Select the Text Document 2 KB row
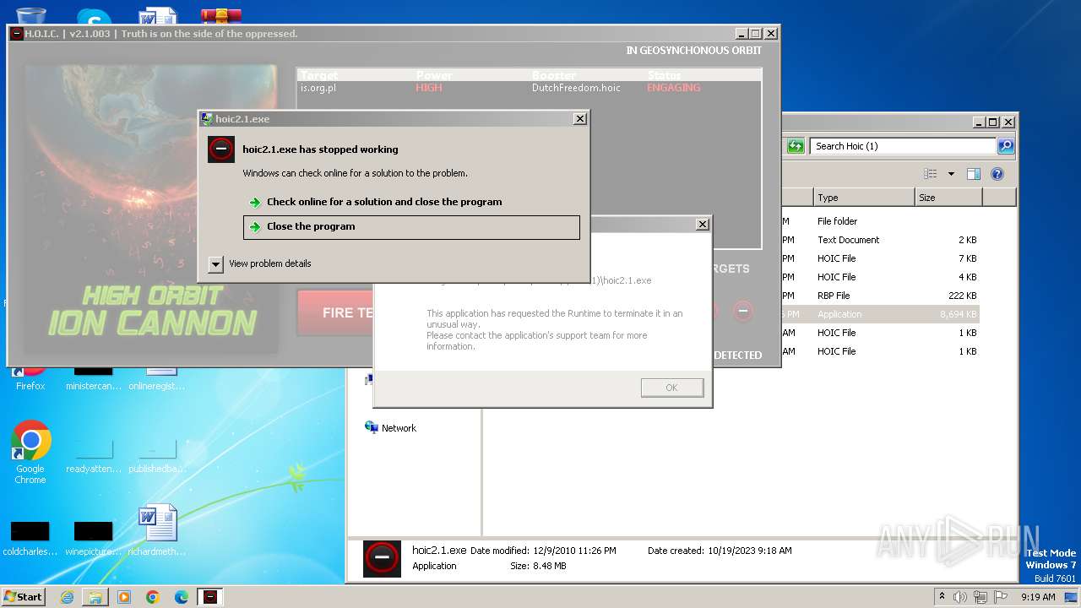 (x=881, y=240)
